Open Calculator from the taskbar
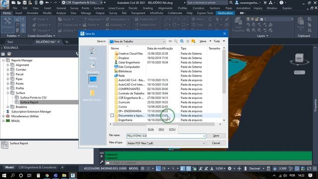The width and height of the screenshot is (318, 179). (38, 176)
